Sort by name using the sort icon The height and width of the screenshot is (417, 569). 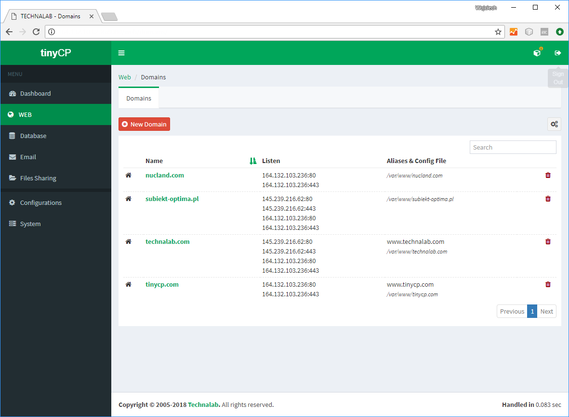(x=253, y=161)
